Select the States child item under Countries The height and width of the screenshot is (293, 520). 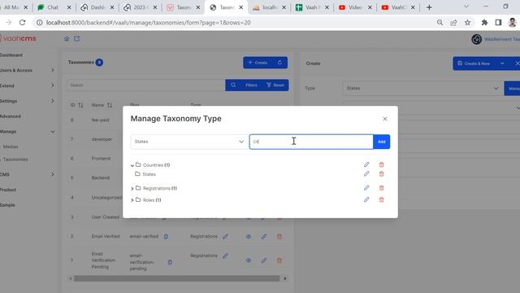point(149,174)
